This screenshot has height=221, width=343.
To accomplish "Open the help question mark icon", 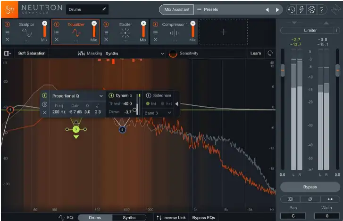I will (322, 9).
